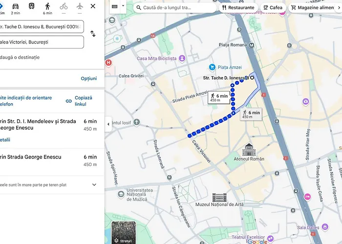342x244 pixels.
Task: Copy the directions link
Action: [x=79, y=101]
